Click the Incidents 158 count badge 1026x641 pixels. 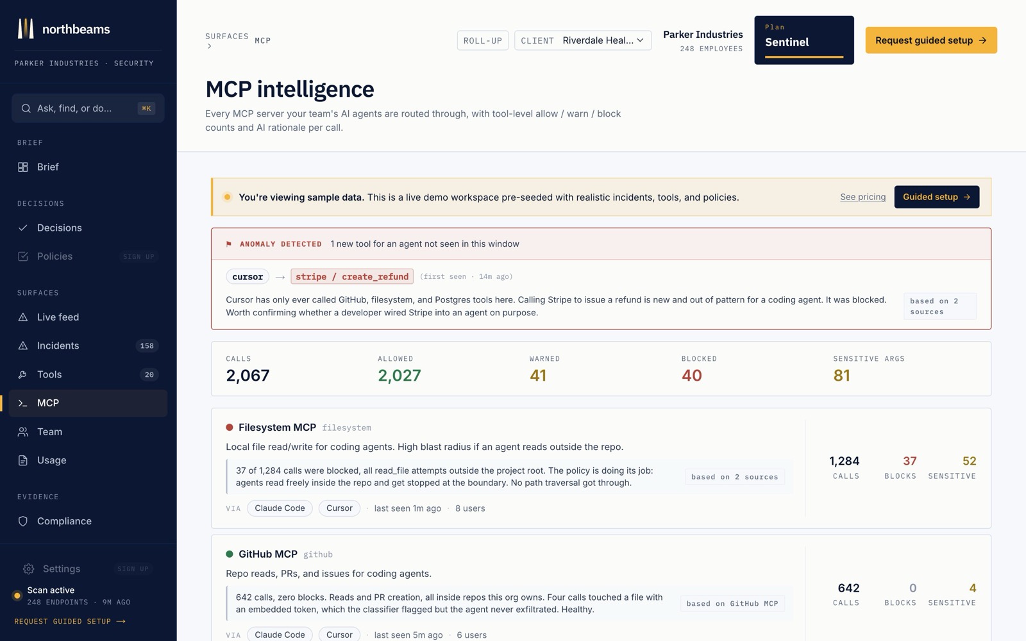147,346
